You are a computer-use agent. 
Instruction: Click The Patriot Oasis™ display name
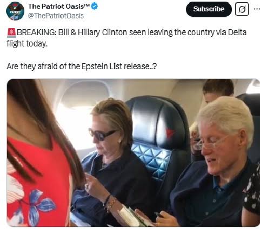tap(59, 6)
